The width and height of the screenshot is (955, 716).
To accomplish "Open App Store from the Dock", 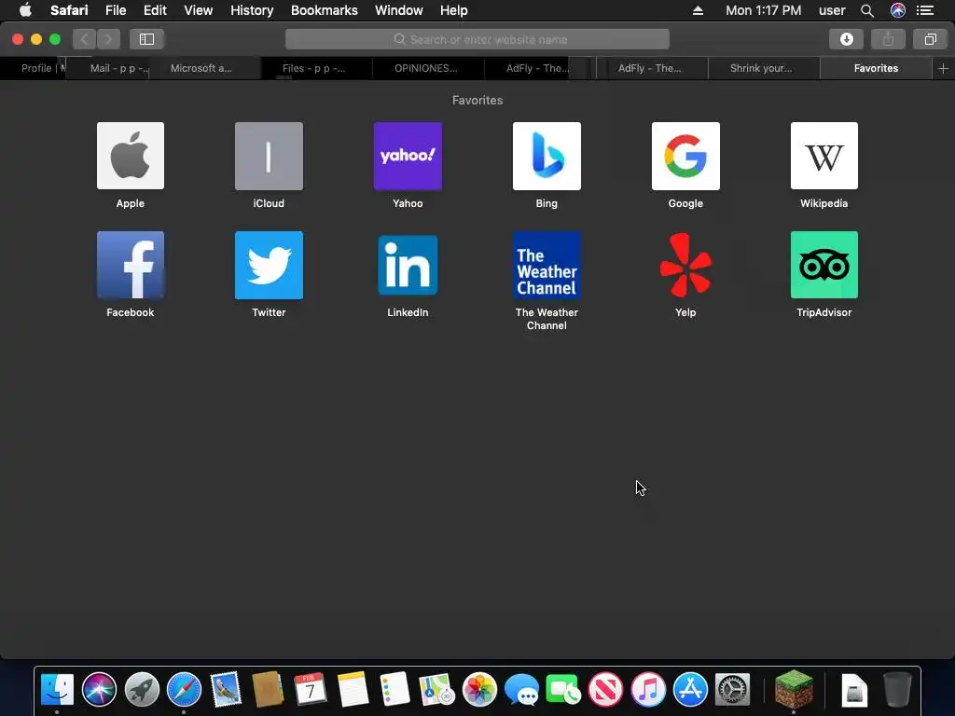I will pyautogui.click(x=690, y=689).
